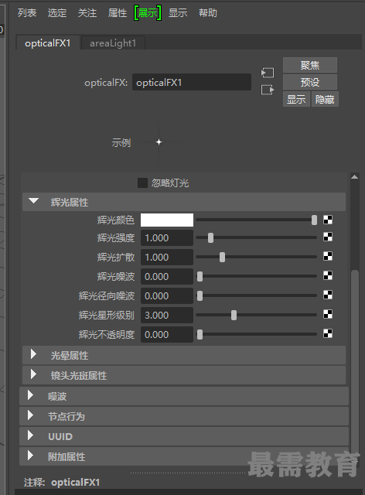The height and width of the screenshot is (495, 365).
Task: Click the 辉光不透明度 slider handle
Action: point(200,334)
